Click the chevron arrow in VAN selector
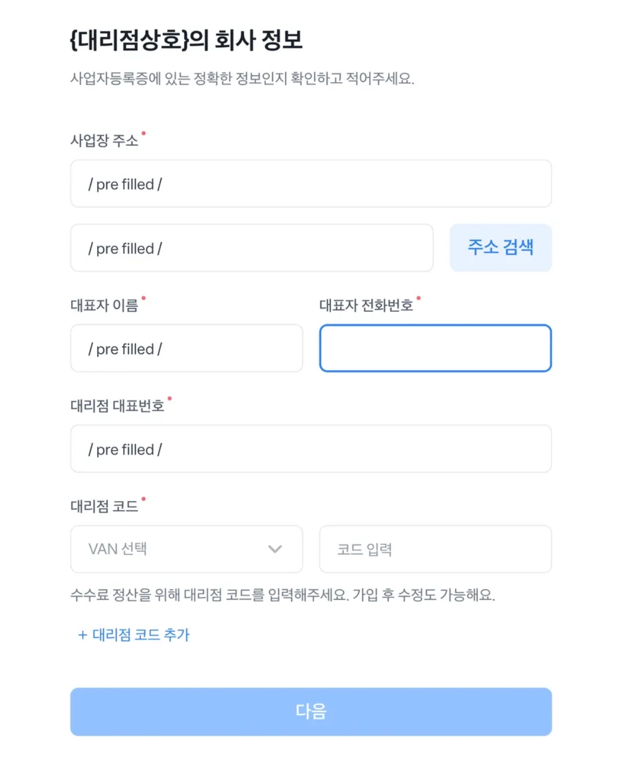 [275, 549]
